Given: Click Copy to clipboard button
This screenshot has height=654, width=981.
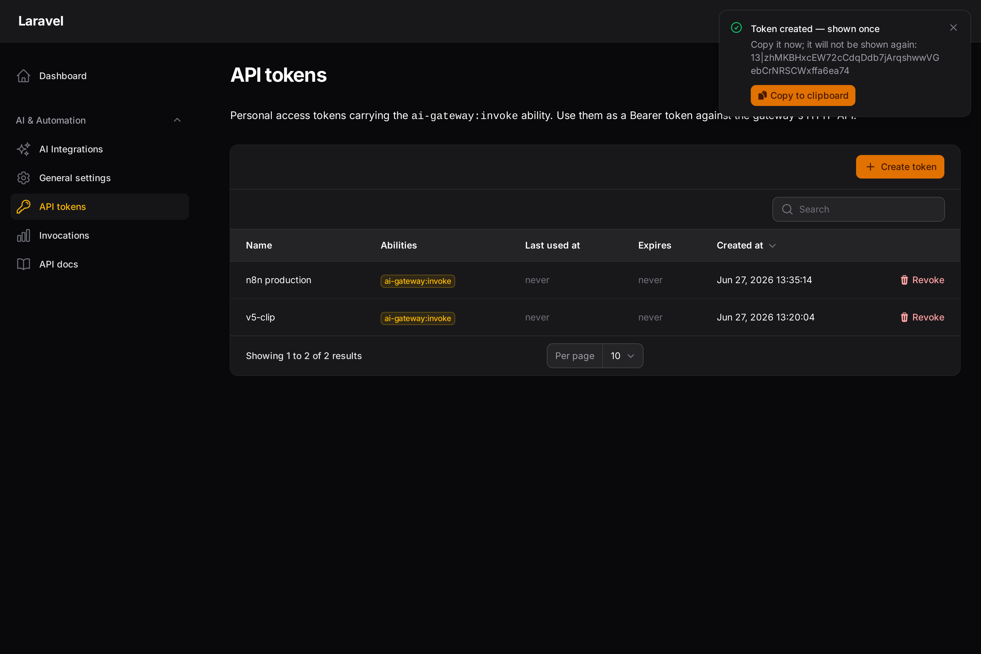Looking at the screenshot, I should [803, 95].
